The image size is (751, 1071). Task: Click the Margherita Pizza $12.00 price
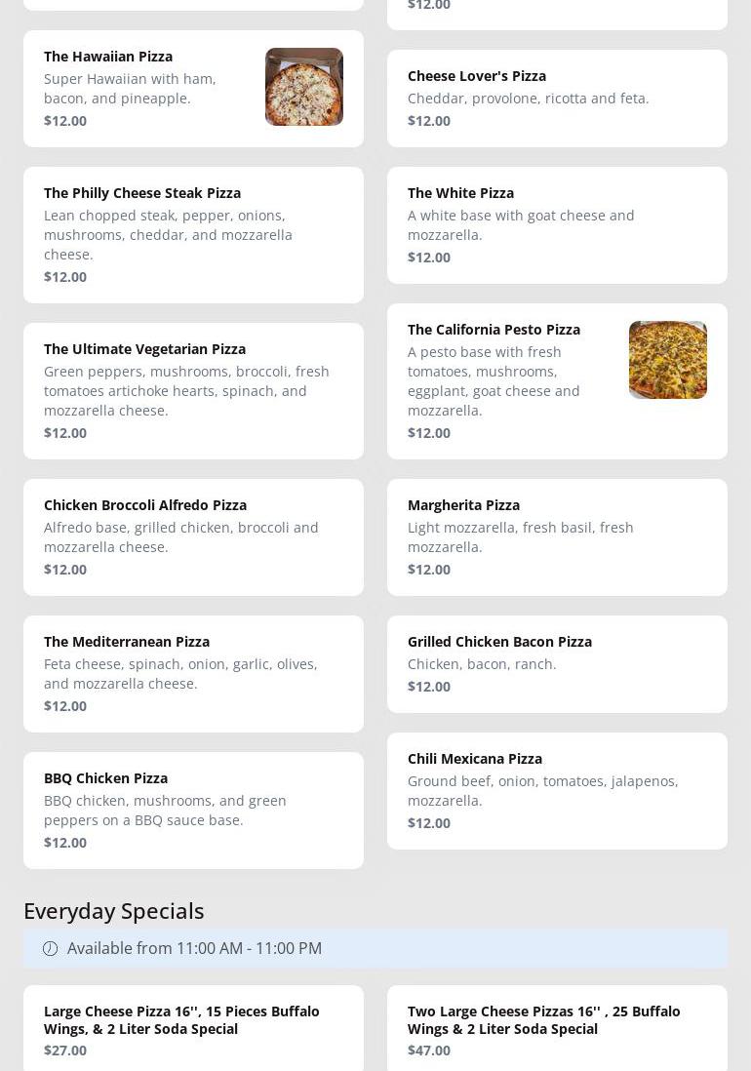[x=429, y=570]
